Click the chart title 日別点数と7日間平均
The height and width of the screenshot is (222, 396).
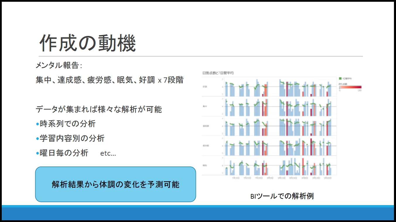(x=218, y=73)
